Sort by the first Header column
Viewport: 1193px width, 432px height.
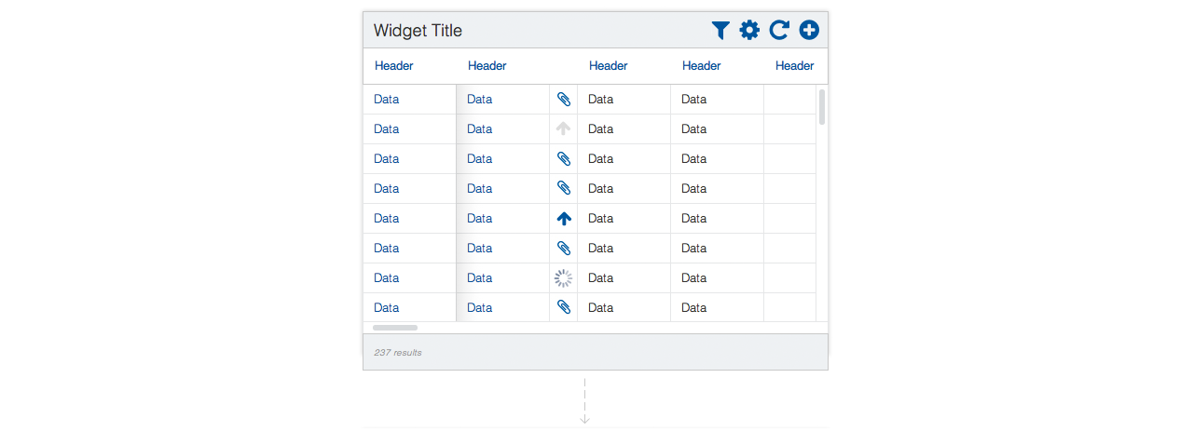click(x=394, y=66)
